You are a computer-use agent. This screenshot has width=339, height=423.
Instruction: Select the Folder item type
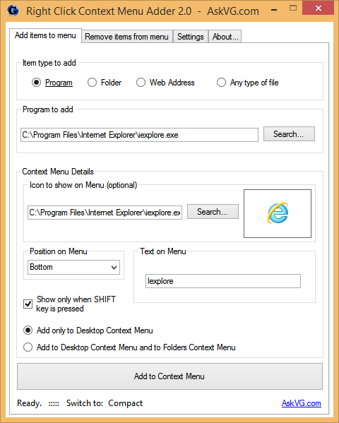pyautogui.click(x=92, y=83)
